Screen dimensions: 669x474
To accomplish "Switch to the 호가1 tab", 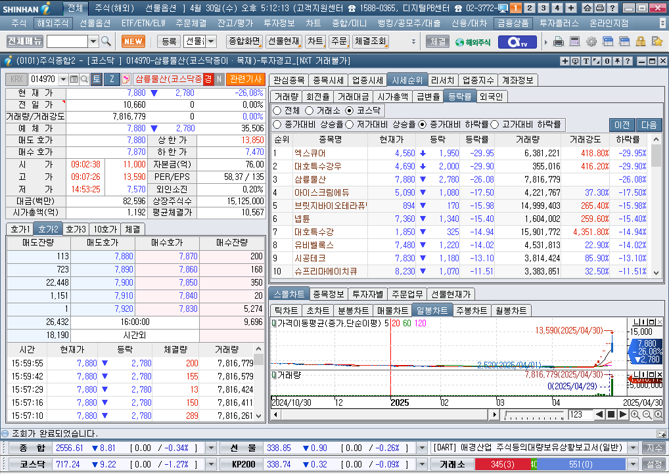I will tap(20, 229).
